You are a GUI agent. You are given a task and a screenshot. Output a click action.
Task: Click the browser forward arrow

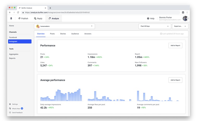pos(14,13)
